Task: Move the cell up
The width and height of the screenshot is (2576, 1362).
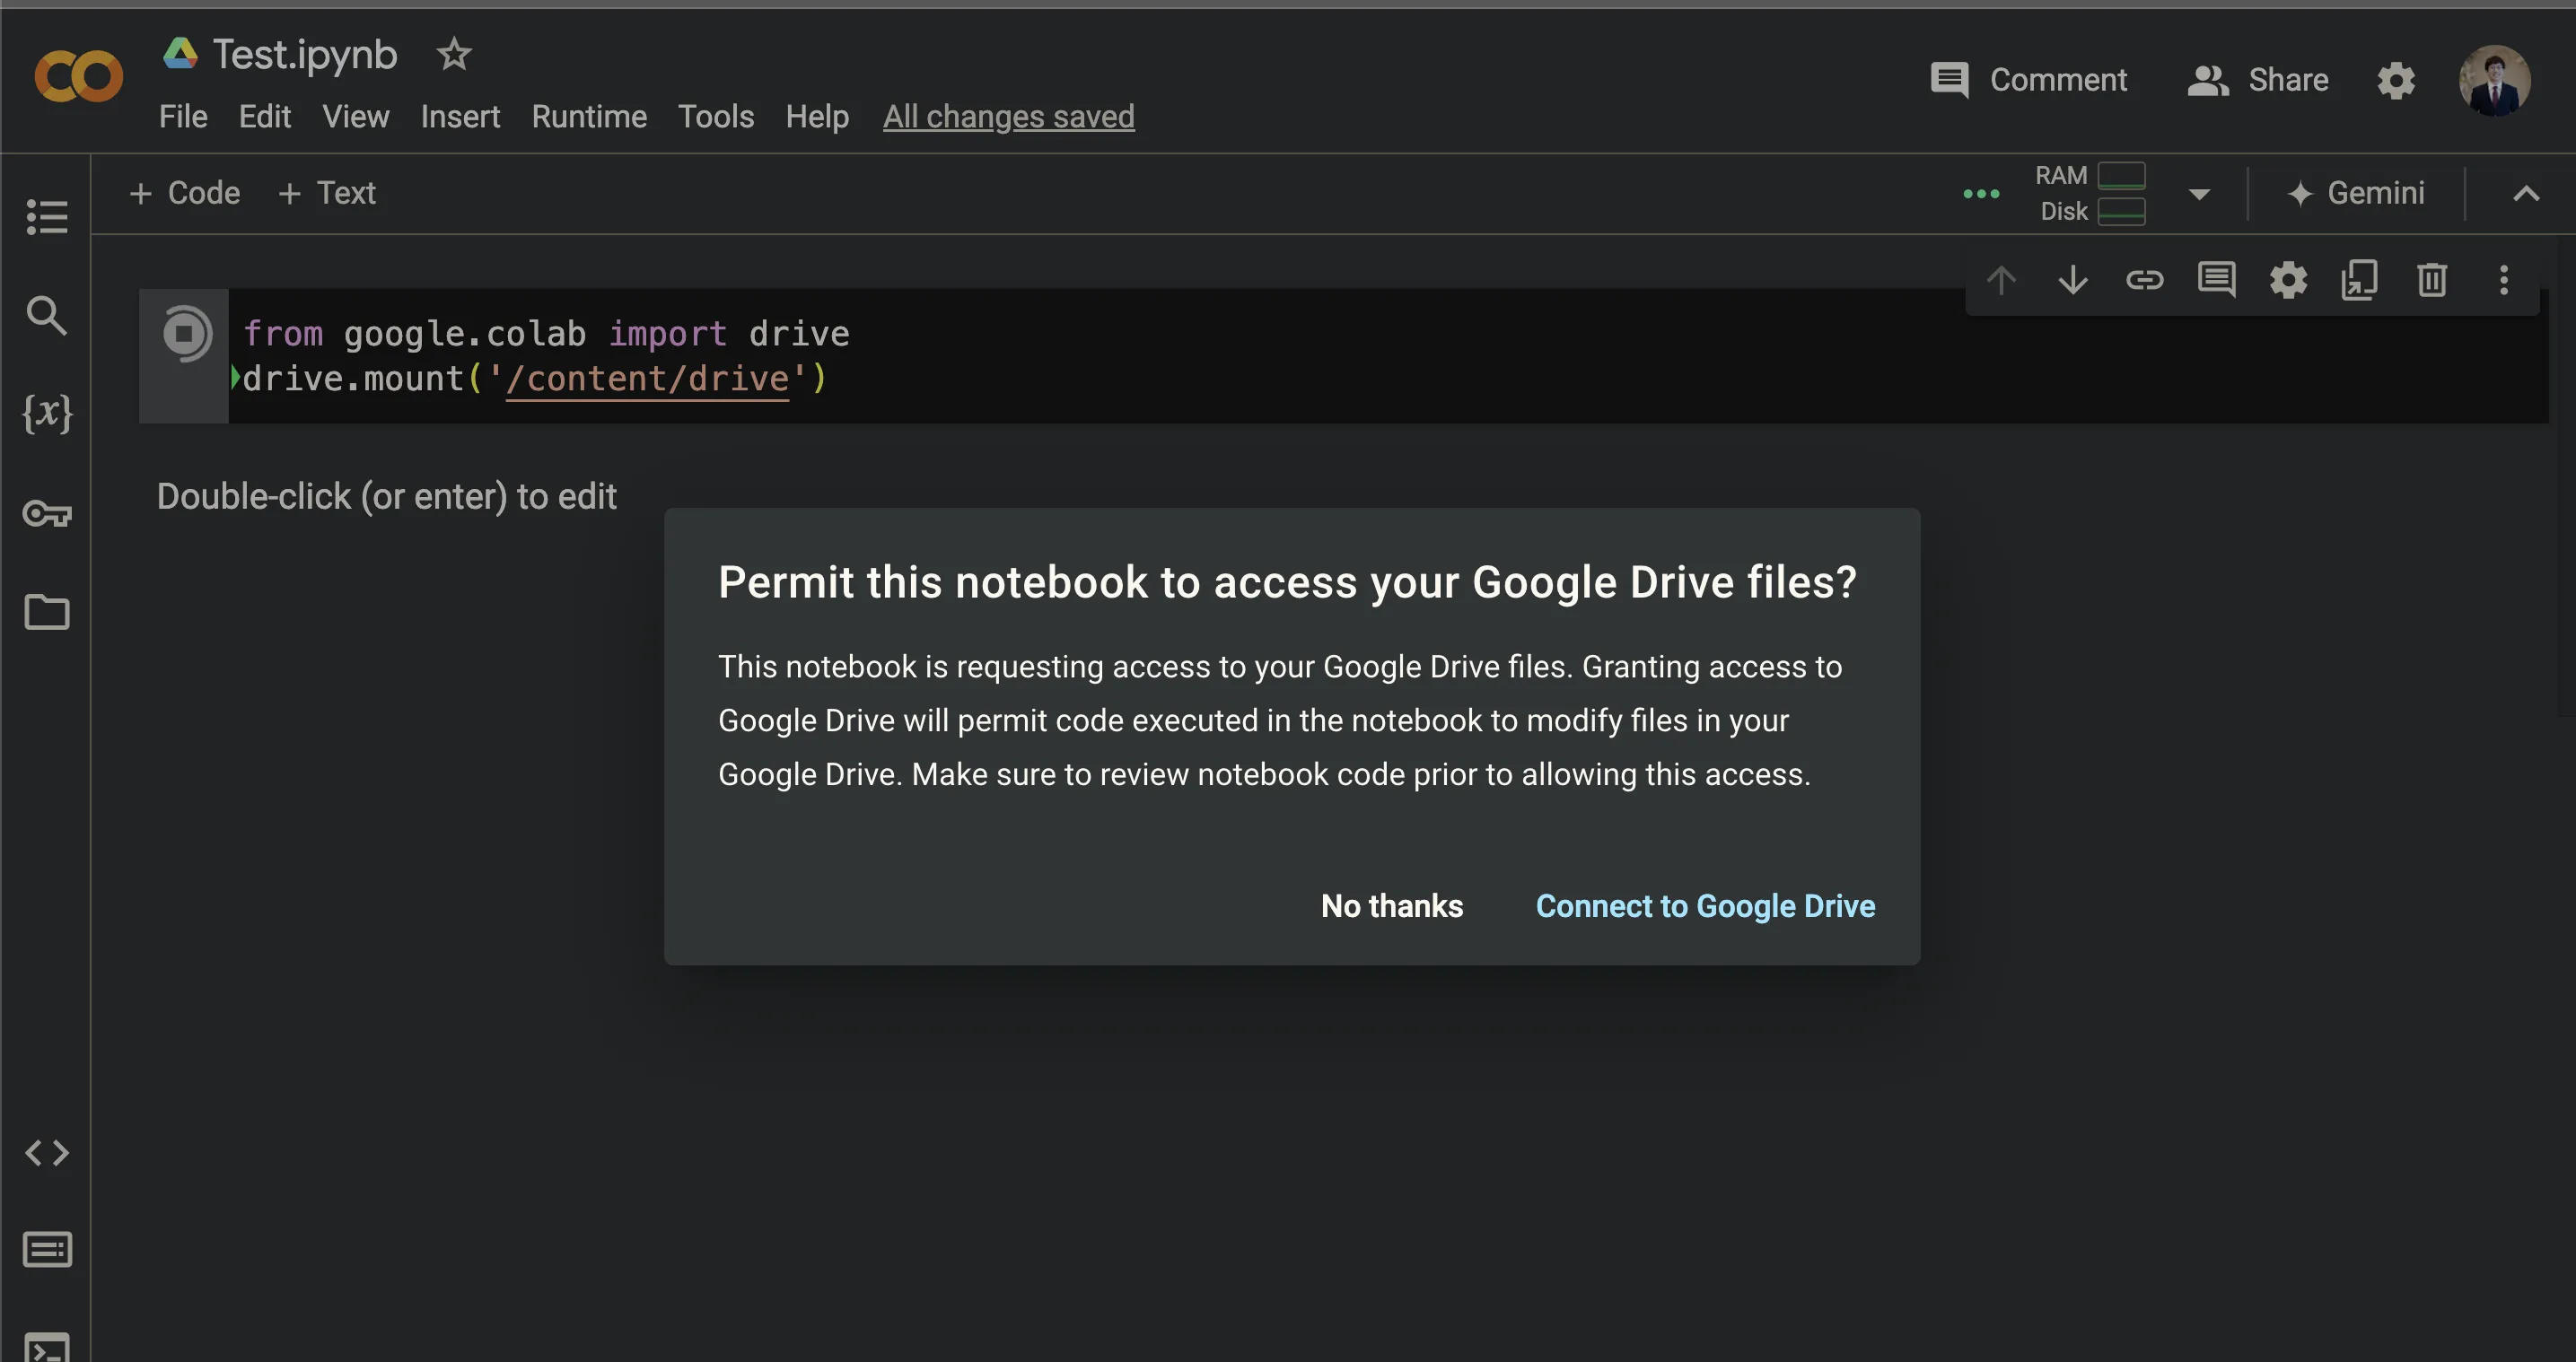Action: (2001, 280)
